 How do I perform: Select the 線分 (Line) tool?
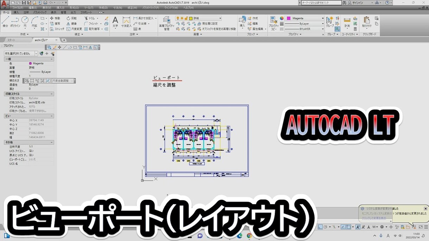(5, 22)
